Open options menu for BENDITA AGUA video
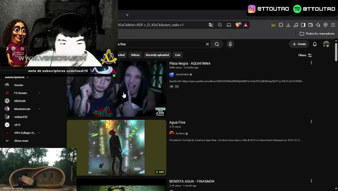This screenshot has width=338, height=191. tap(311, 181)
